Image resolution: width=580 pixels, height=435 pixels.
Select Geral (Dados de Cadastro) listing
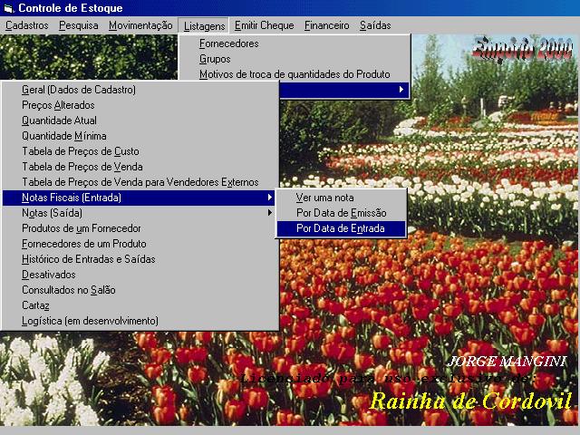(79, 90)
